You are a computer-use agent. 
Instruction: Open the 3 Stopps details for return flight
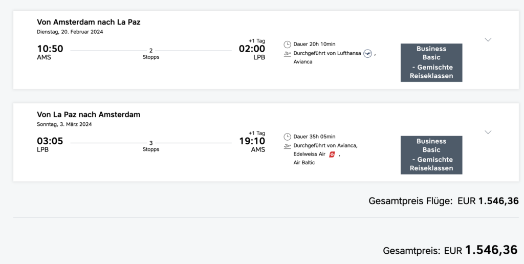pyautogui.click(x=150, y=146)
